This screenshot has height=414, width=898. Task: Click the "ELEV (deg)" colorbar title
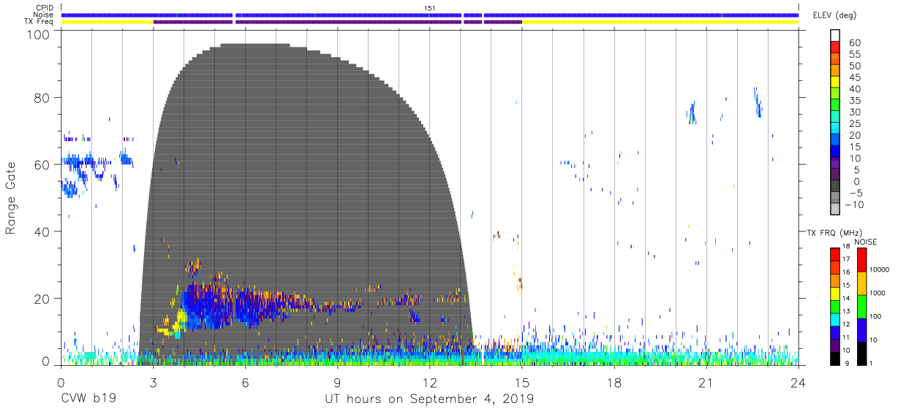[834, 15]
